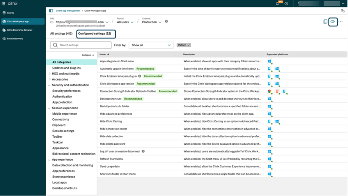348x196 pixels.
Task: Open the notifications bell
Action: [x=277, y=3]
